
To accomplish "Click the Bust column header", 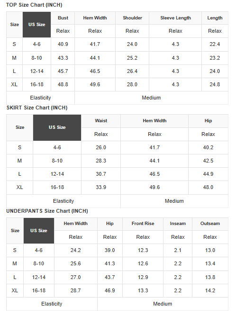I will [x=63, y=18].
